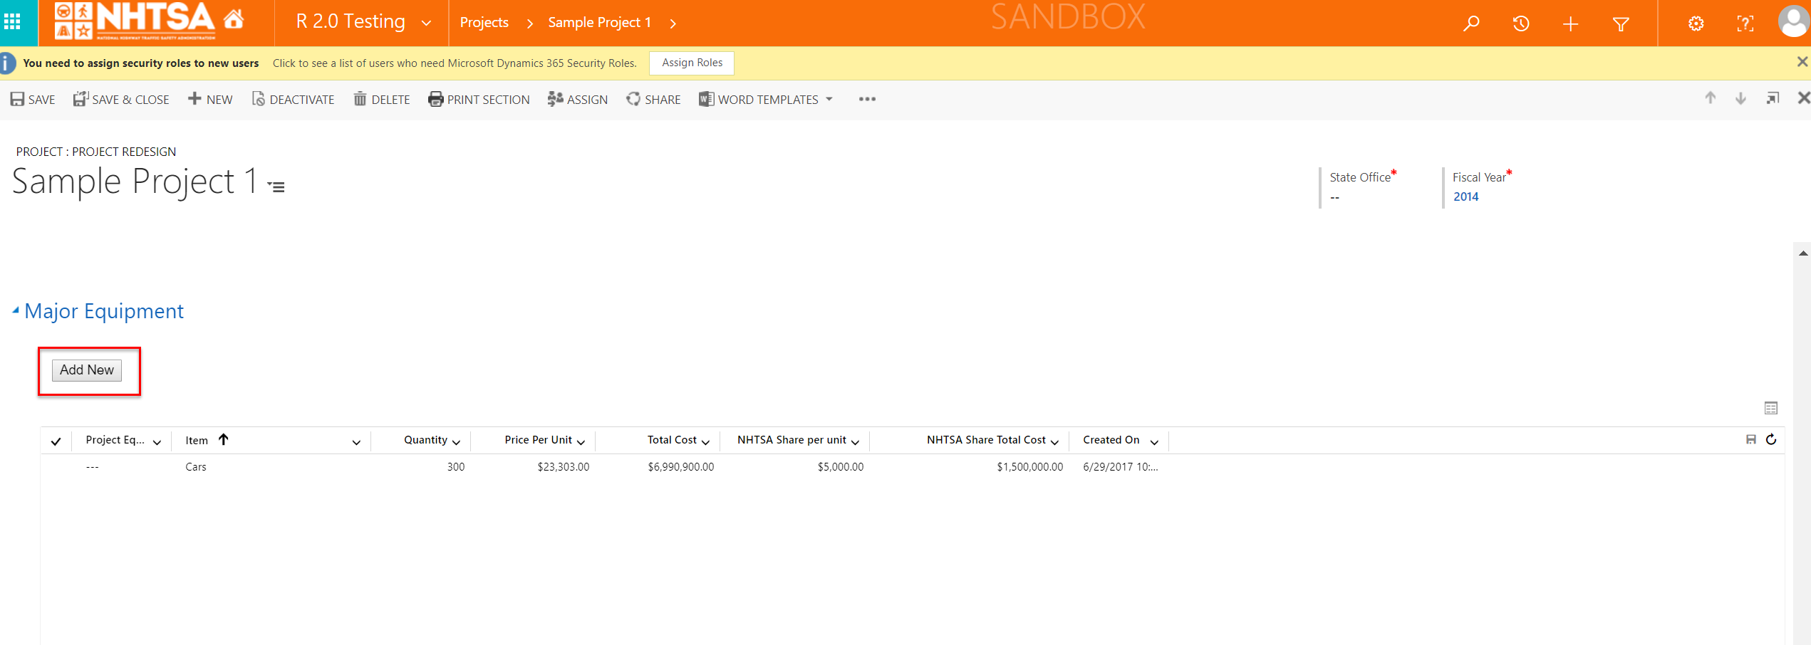Click the State Office field value

tap(1334, 197)
